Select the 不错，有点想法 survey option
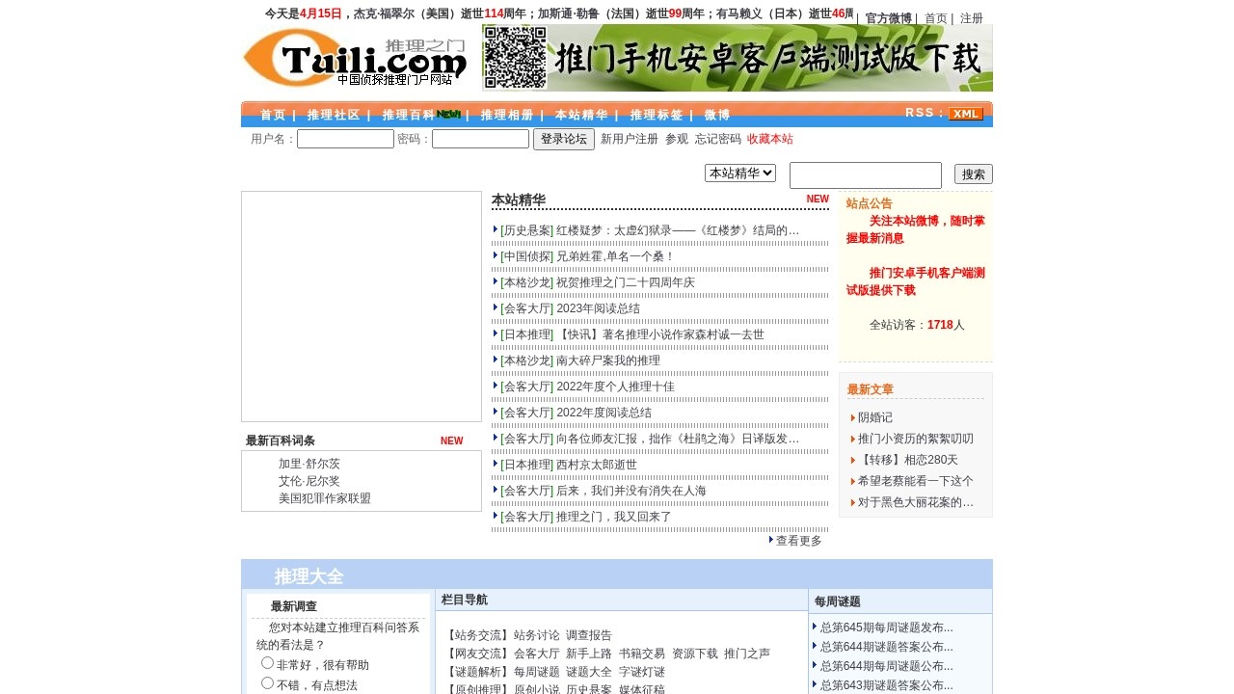The image size is (1234, 694). [267, 682]
